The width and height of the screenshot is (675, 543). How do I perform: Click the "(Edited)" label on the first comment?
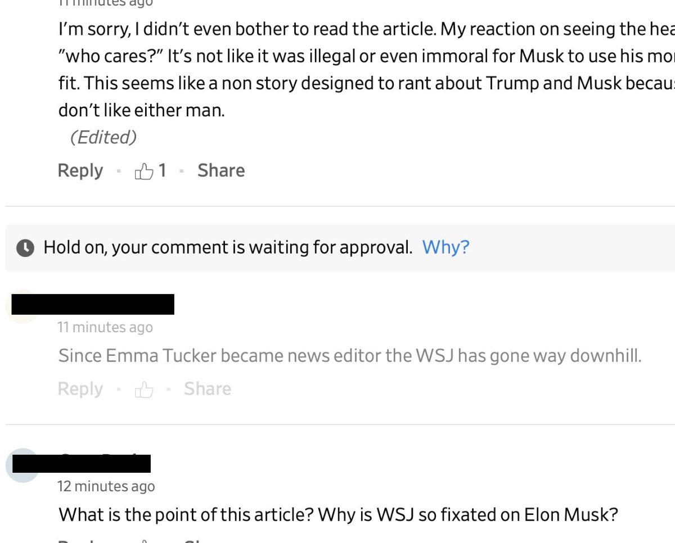click(103, 137)
